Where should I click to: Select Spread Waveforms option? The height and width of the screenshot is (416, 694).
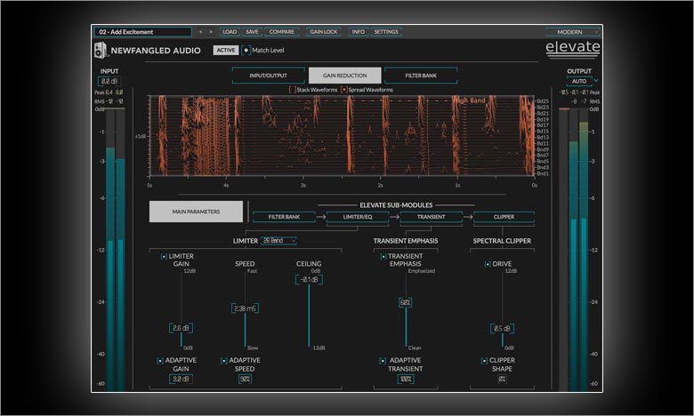coord(344,90)
